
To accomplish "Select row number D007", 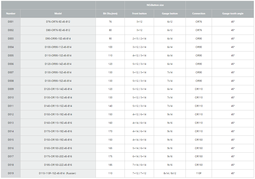I will click(x=11, y=72).
